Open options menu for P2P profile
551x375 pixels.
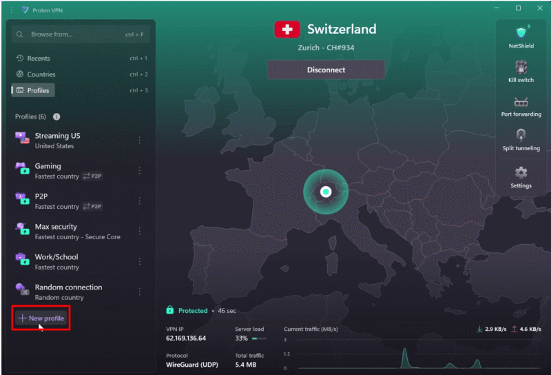click(x=140, y=201)
